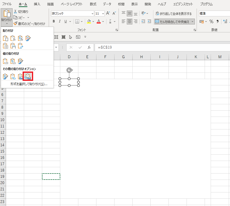
Task: Expand the font size dropdown arrow
Action: click(x=103, y=14)
